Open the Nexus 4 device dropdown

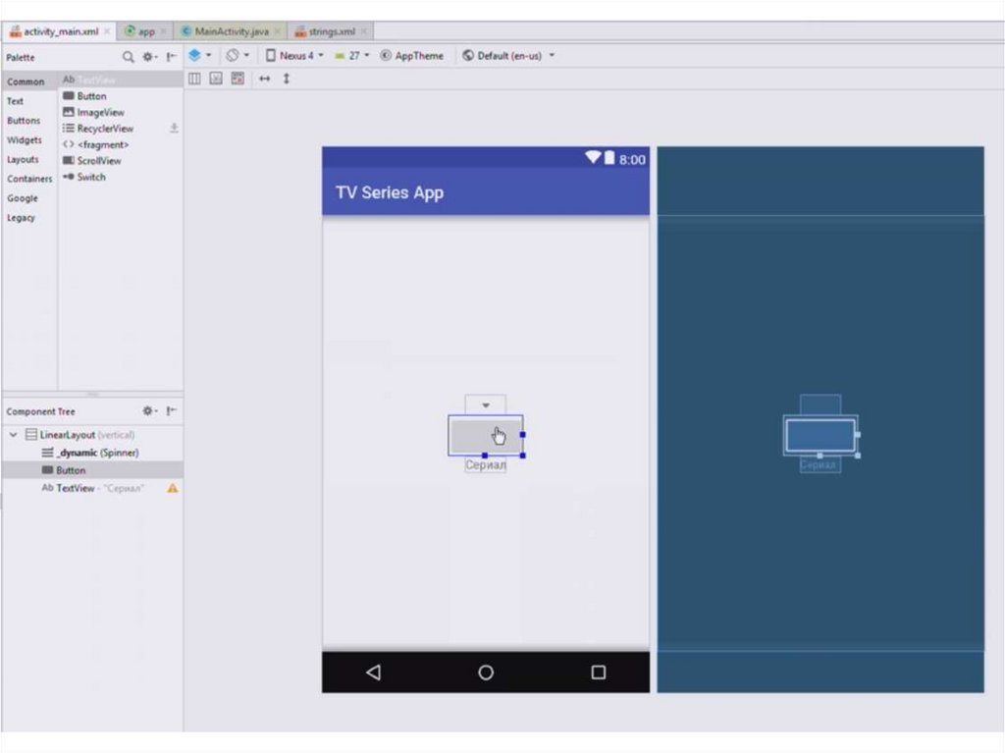point(294,56)
